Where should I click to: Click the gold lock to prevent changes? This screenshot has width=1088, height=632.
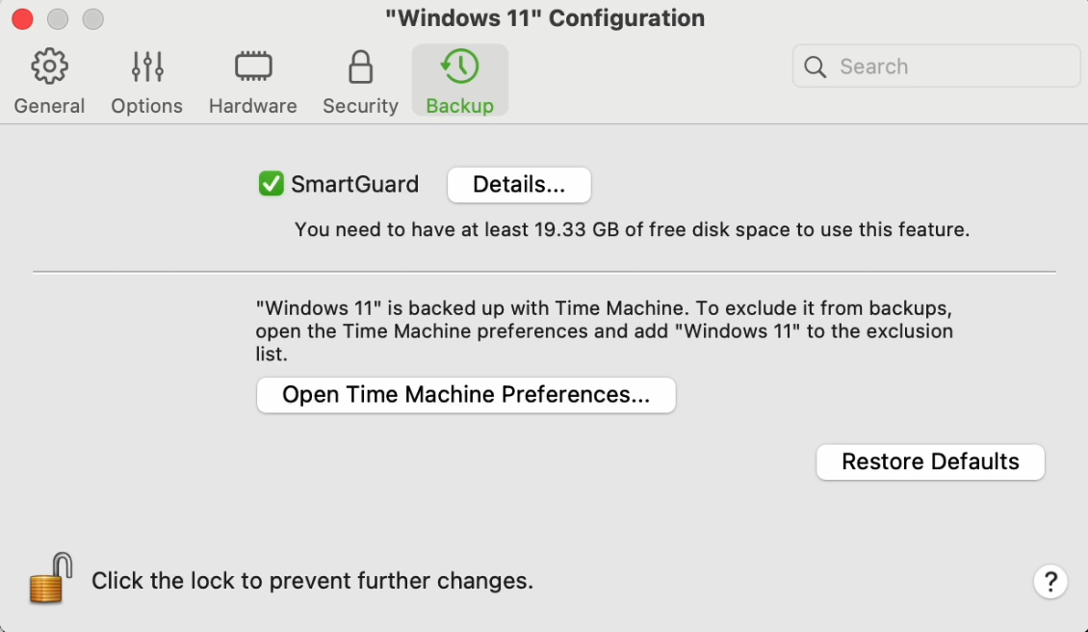tap(51, 578)
